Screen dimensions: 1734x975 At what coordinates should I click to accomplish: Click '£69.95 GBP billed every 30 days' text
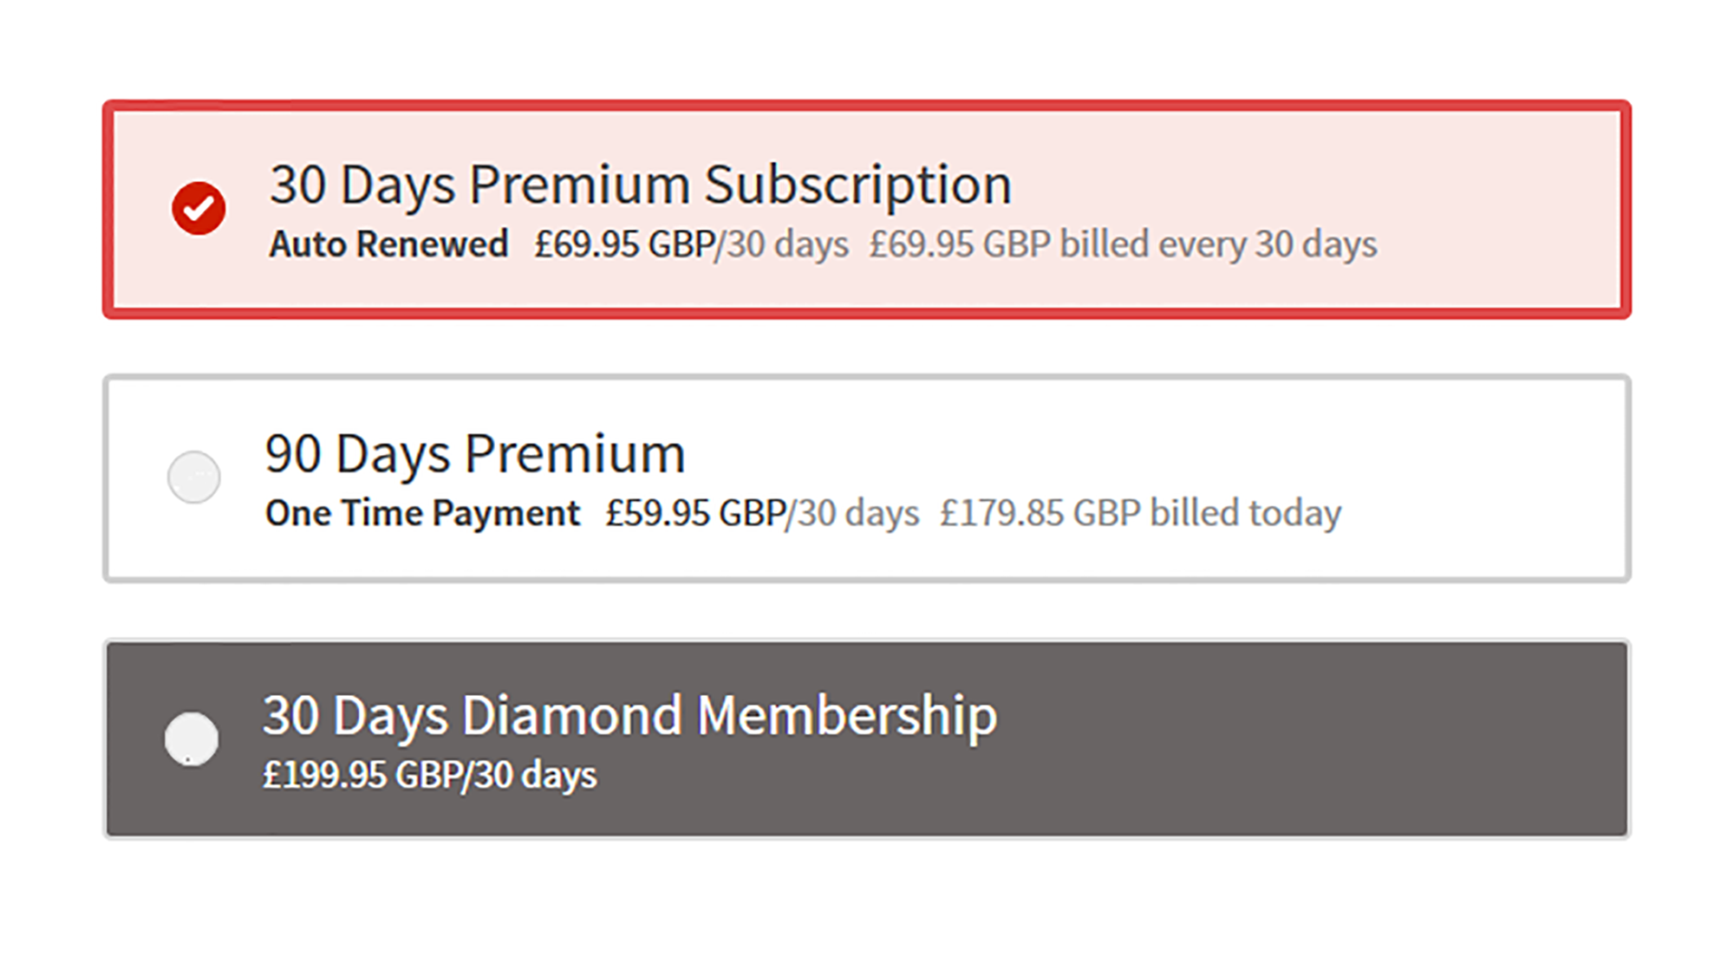coord(1123,244)
